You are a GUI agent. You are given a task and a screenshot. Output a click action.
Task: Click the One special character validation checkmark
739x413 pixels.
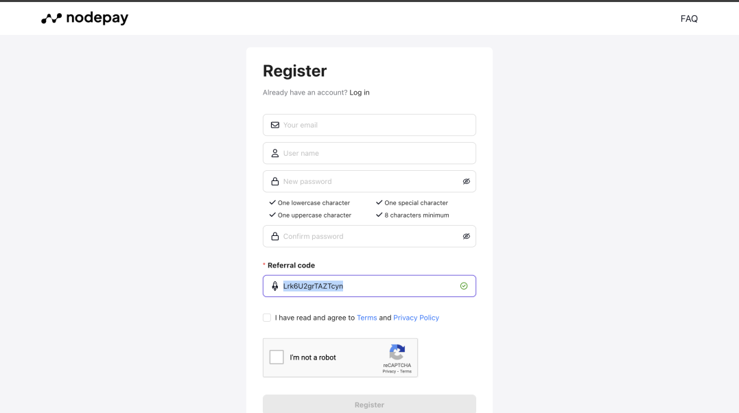(379, 202)
